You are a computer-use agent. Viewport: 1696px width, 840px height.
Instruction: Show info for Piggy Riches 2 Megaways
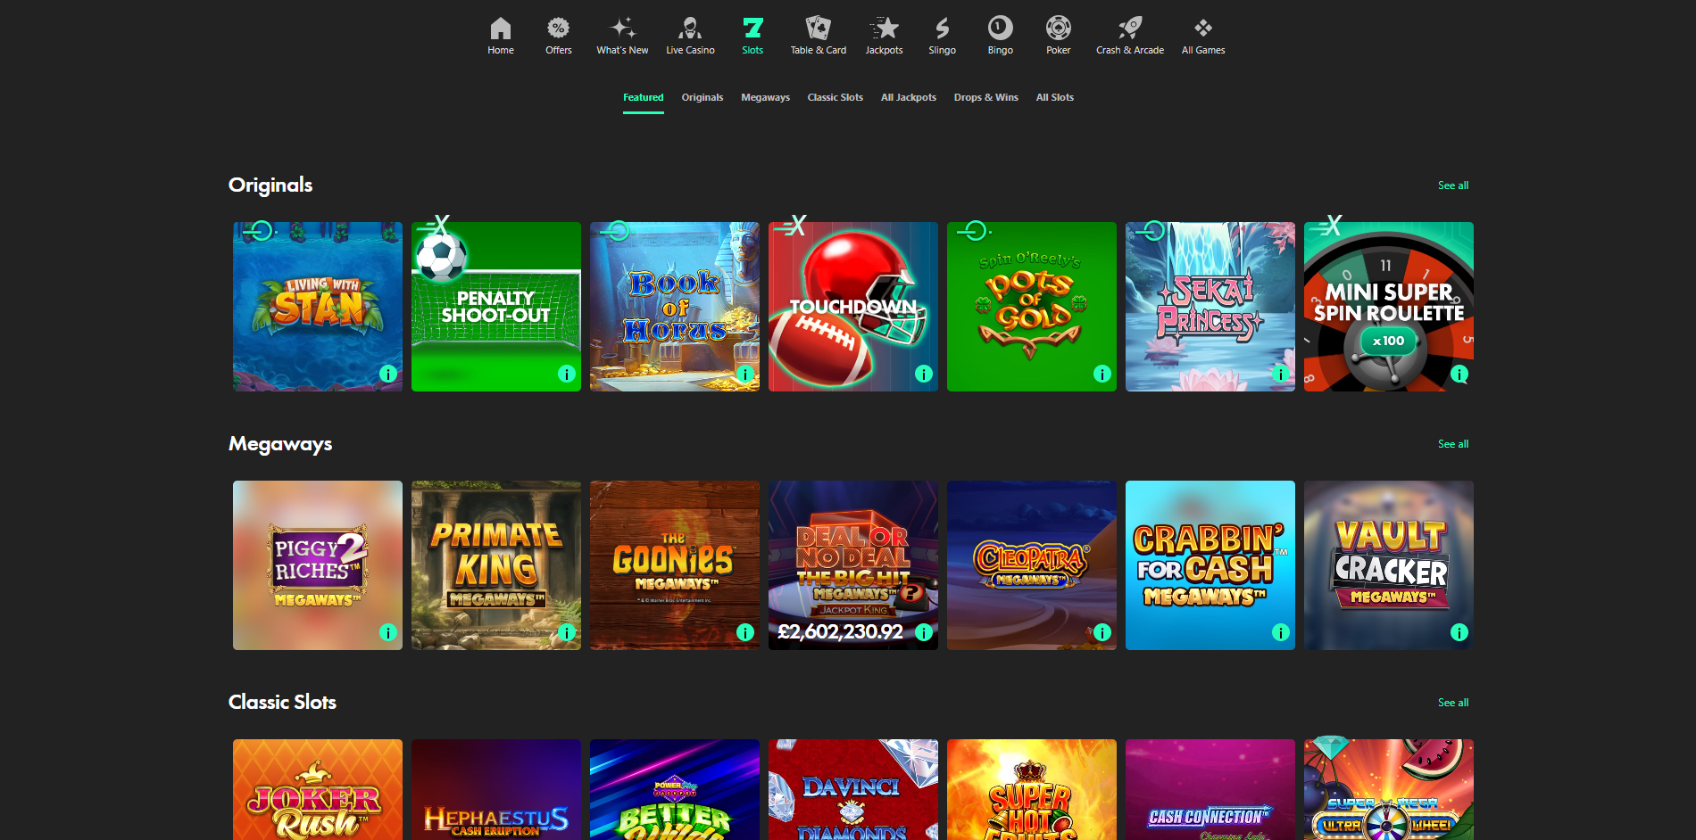click(x=388, y=632)
